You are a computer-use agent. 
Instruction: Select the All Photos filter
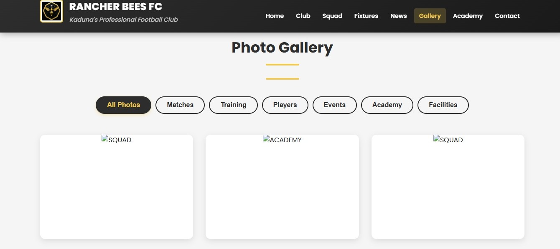click(x=123, y=105)
